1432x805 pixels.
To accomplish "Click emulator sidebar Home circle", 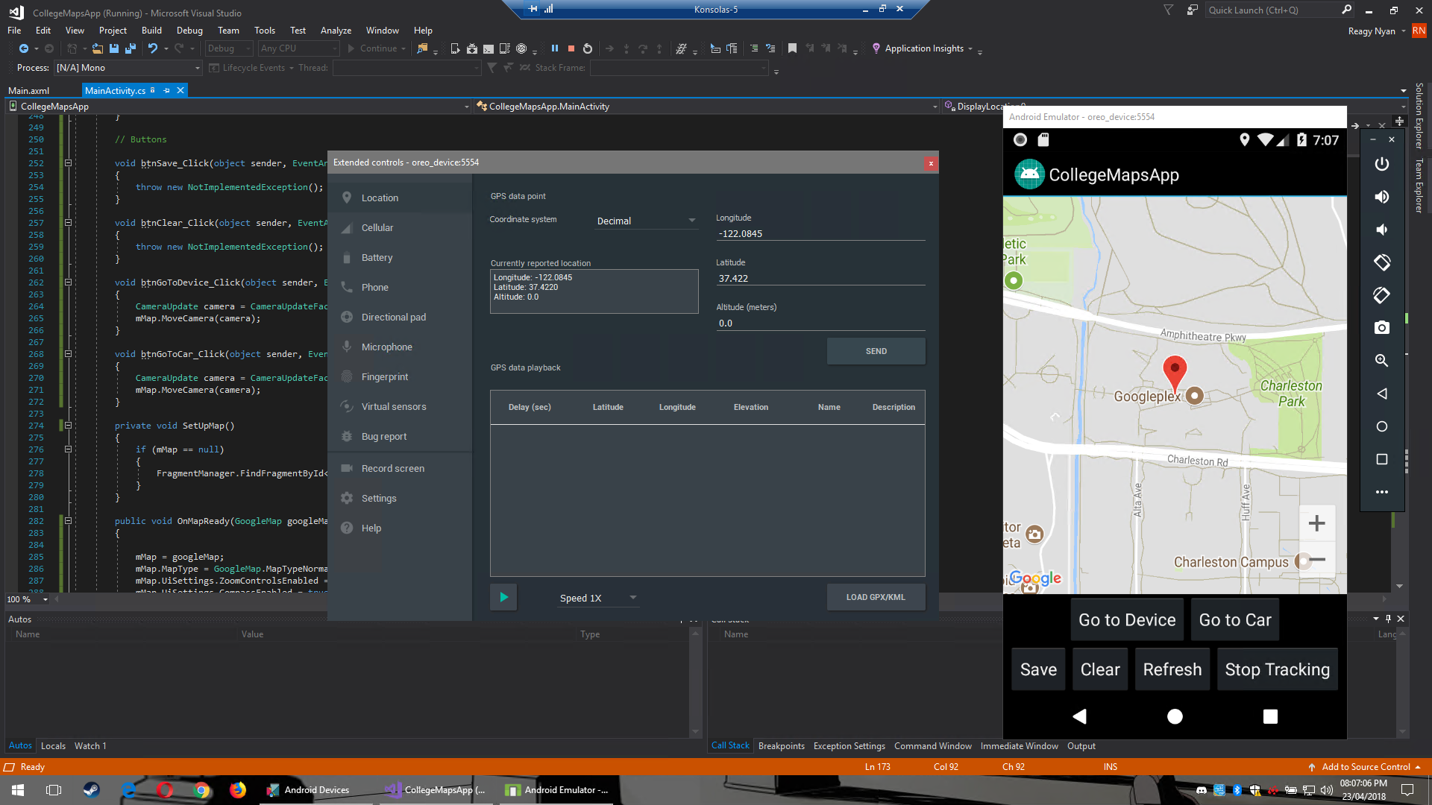I will point(1382,426).
